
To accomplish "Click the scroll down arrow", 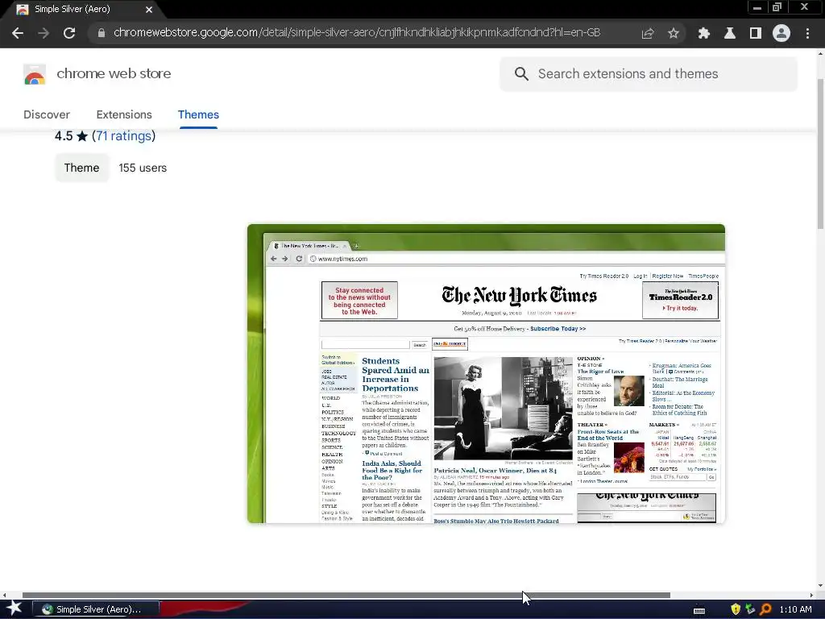I will pos(821,585).
